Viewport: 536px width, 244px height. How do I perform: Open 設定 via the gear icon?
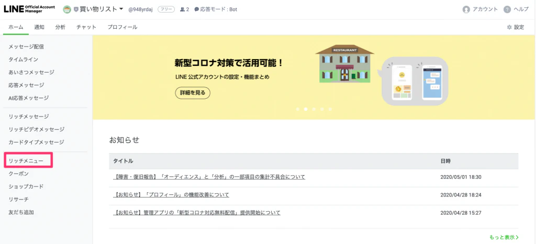[x=509, y=27]
